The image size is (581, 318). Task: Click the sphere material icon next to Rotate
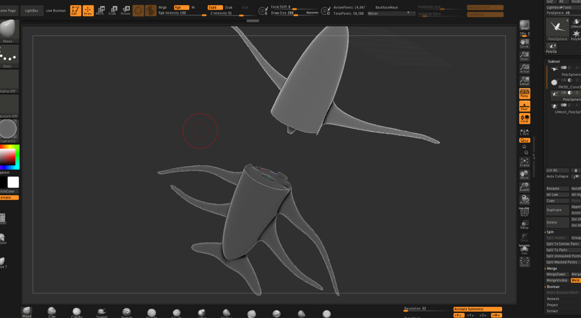point(138,11)
